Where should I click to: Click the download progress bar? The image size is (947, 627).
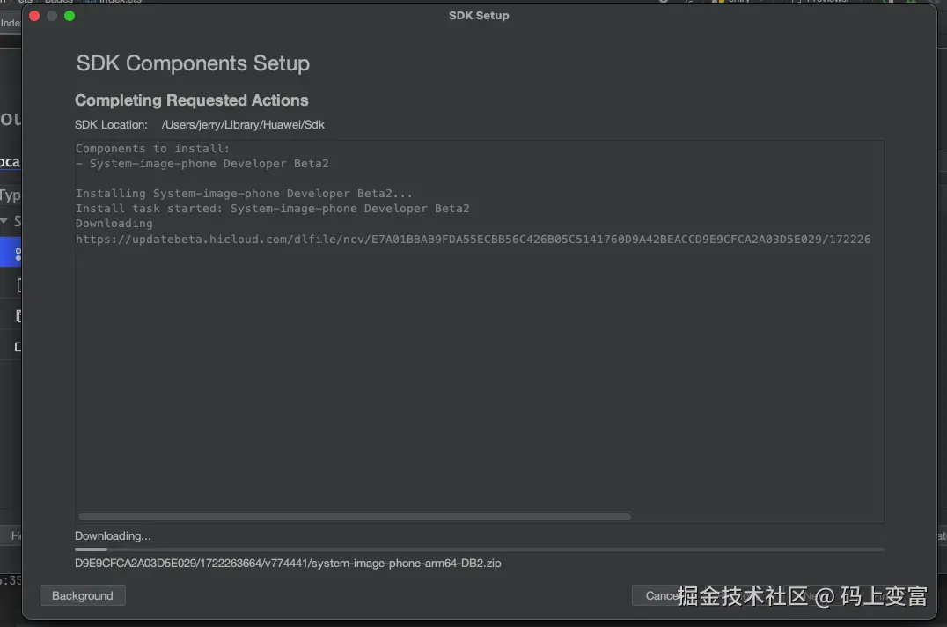coord(479,550)
